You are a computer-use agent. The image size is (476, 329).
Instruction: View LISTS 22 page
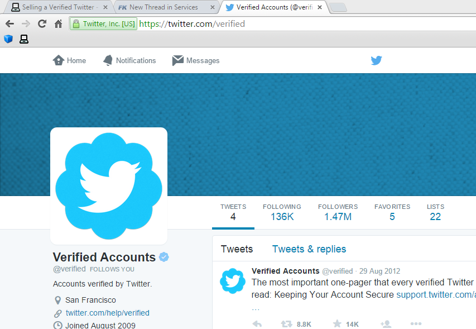(435, 212)
